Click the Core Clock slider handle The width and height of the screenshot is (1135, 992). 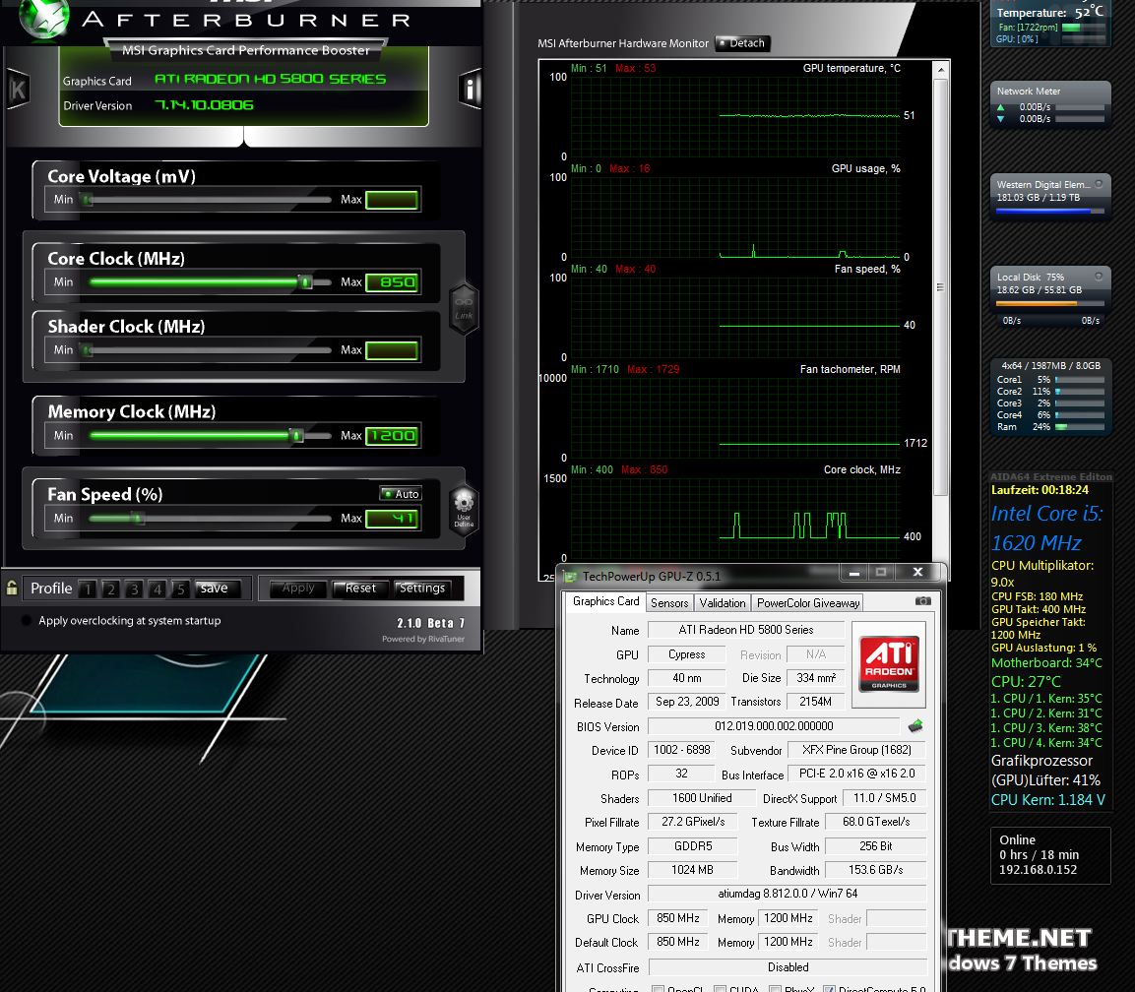click(305, 282)
